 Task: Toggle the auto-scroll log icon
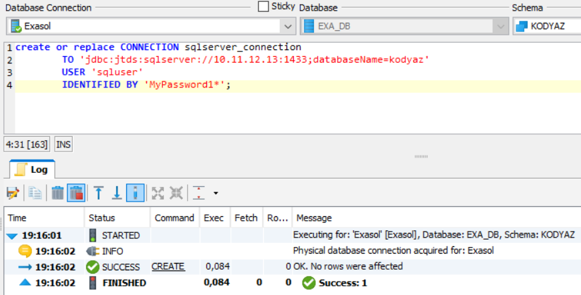point(136,193)
